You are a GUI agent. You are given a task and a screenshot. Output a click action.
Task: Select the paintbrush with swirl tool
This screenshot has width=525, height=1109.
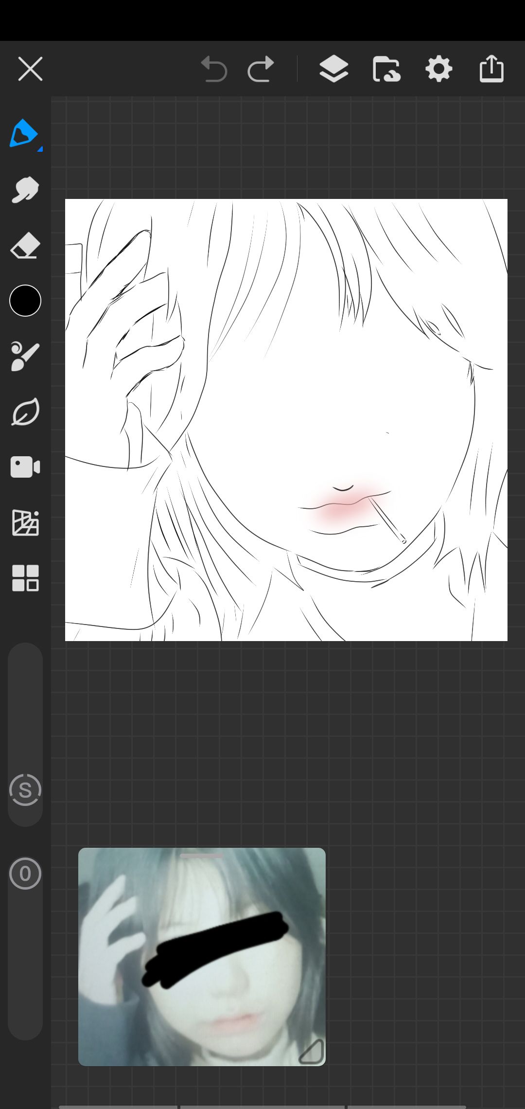tap(25, 357)
